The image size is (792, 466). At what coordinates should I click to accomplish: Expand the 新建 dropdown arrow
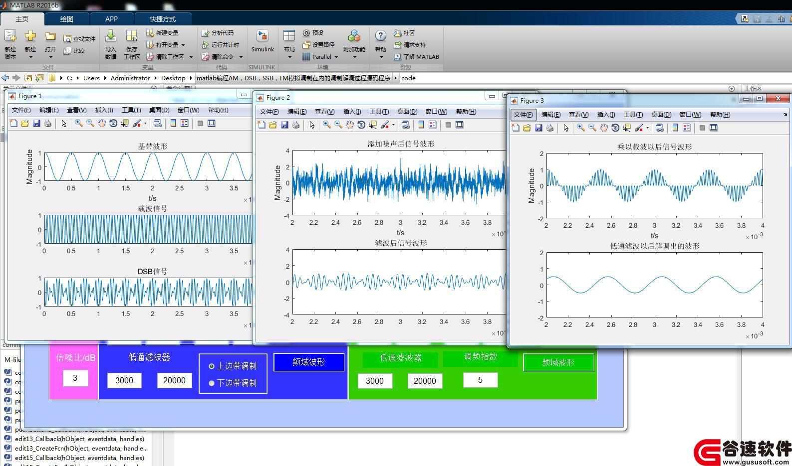click(x=30, y=57)
